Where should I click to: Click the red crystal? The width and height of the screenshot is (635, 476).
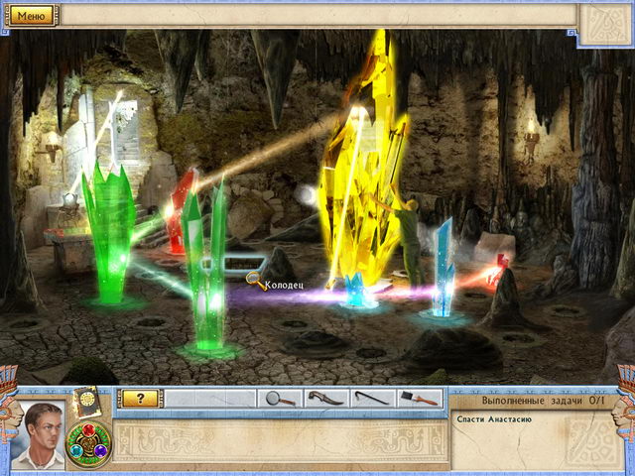pos(182,210)
